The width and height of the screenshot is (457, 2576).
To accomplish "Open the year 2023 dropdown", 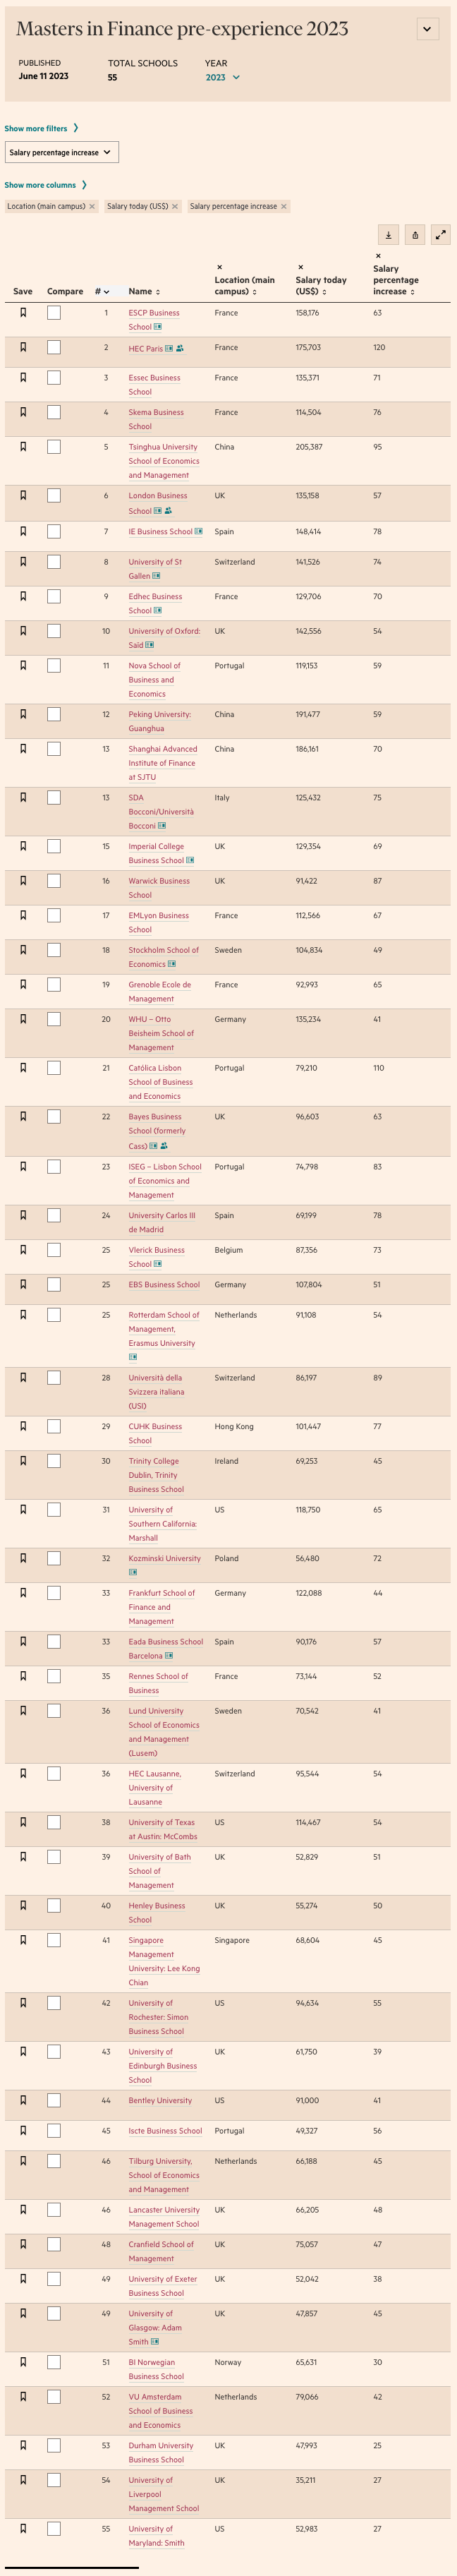I will tap(223, 77).
